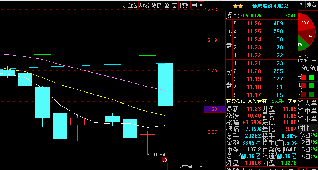Viewport: 318px width, 170px height.
Task: Click the 窗 window icon
Action: click(174, 5)
